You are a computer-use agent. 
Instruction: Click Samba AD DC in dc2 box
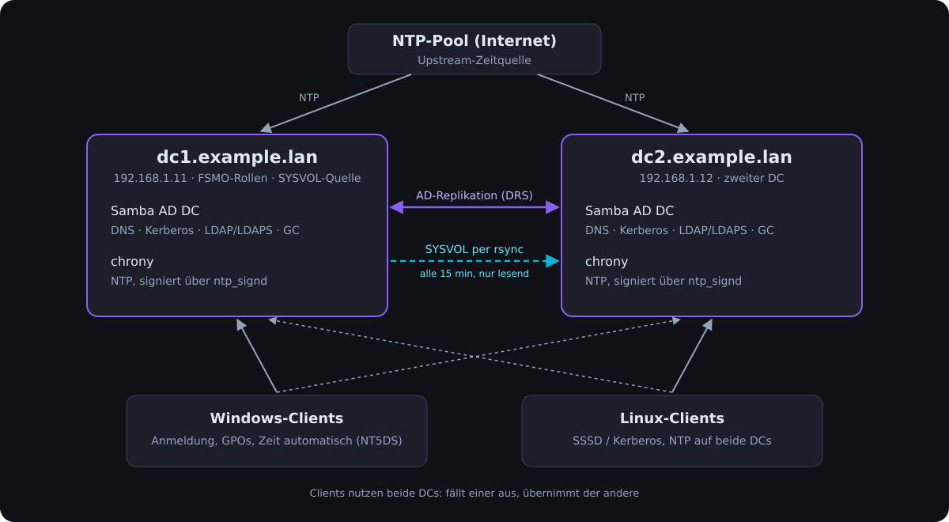tap(630, 211)
